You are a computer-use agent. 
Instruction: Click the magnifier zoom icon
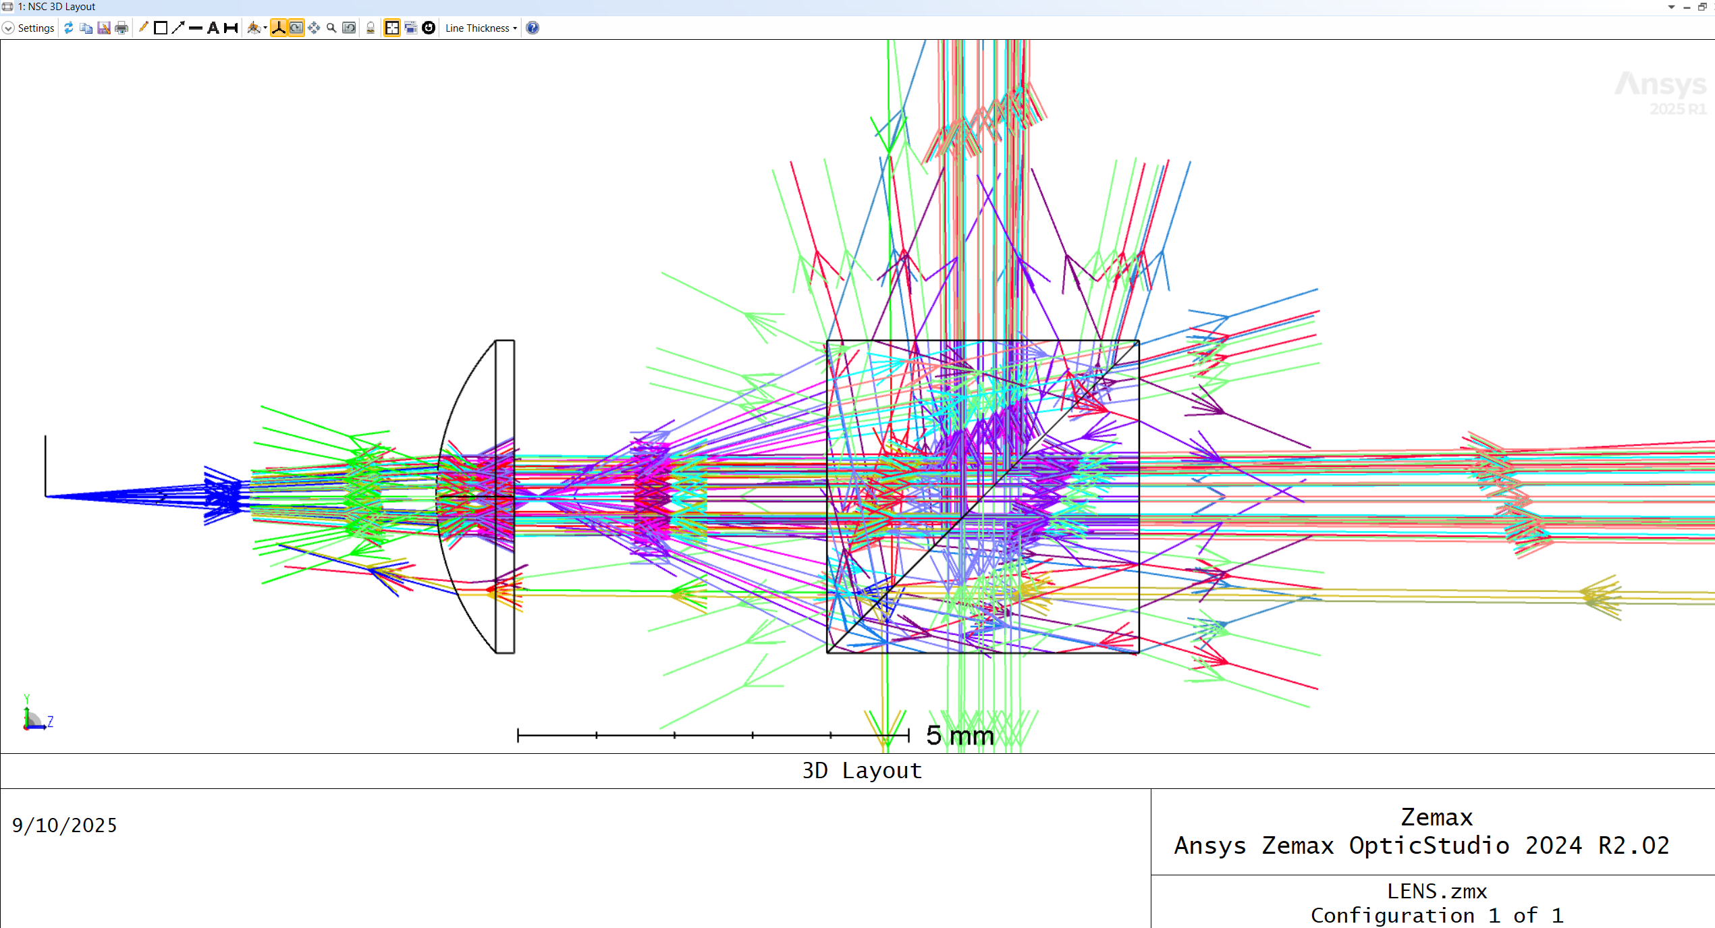(x=331, y=28)
